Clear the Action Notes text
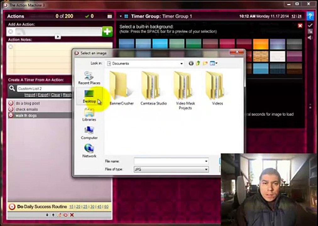The width and height of the screenshot is (318, 226). point(11,47)
